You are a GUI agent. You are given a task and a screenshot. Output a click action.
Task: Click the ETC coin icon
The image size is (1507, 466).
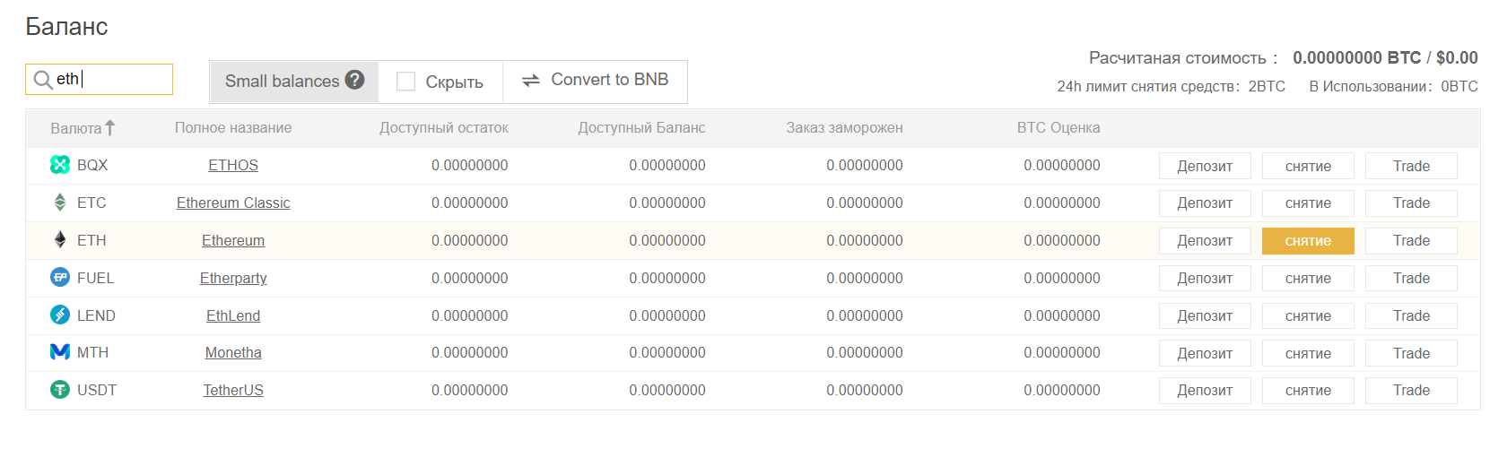[60, 203]
